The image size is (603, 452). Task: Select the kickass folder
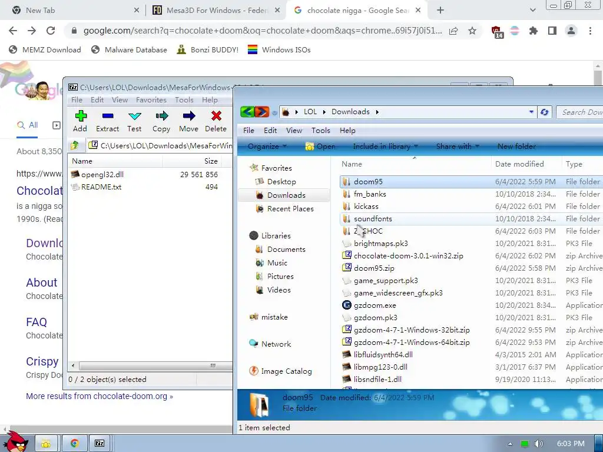point(366,207)
